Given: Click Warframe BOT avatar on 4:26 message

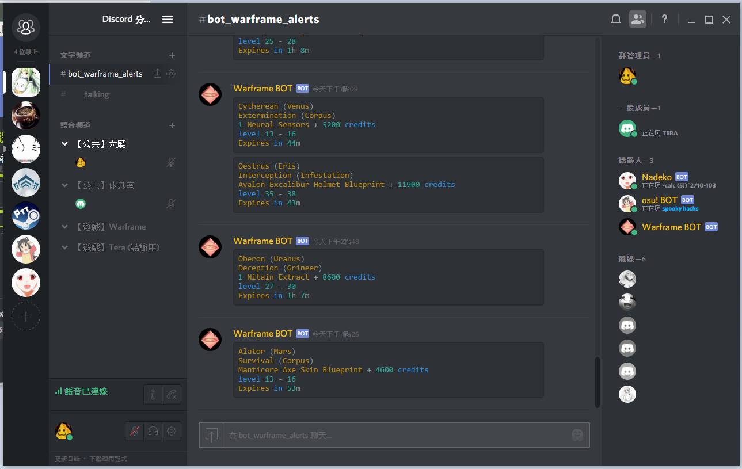Looking at the screenshot, I should coord(210,340).
